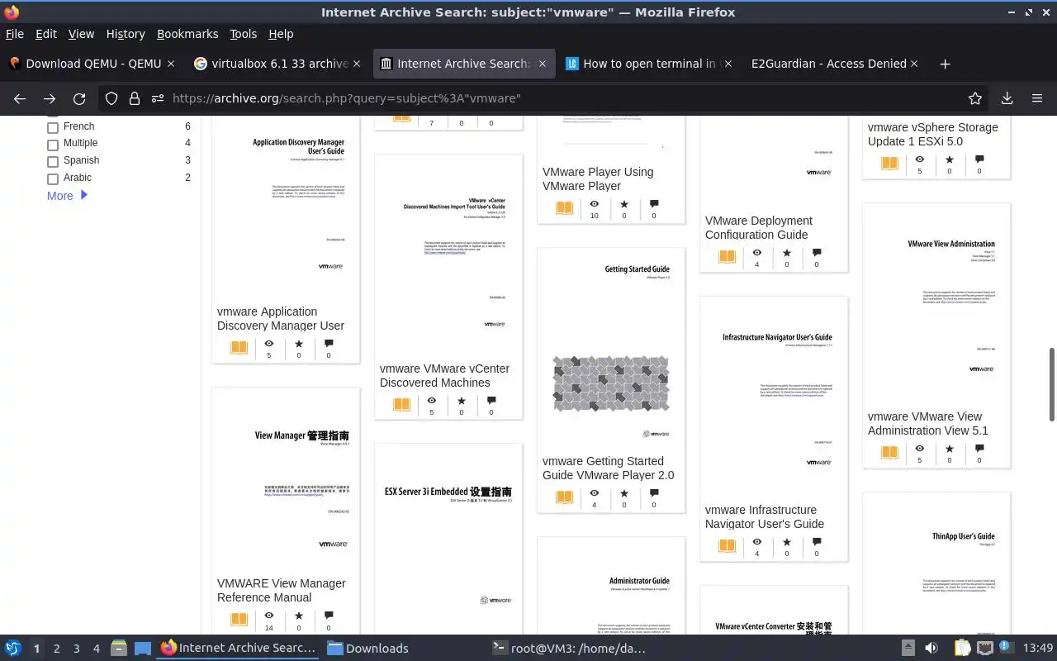1057x661 pixels.
Task: Click favorites star of VMware Player Using item
Action: (623, 204)
